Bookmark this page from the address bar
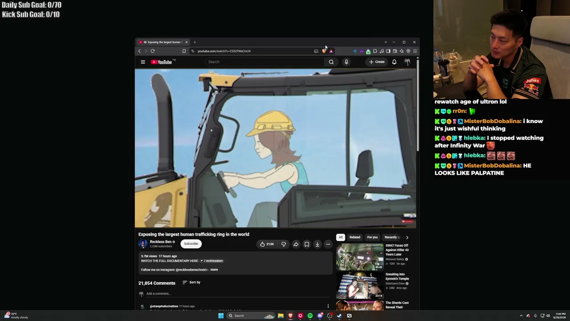 tap(184, 51)
